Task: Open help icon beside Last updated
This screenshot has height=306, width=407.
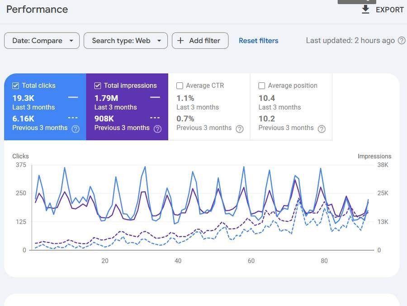Action: [401, 41]
